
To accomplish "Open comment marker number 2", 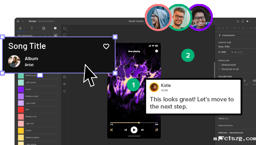I will [x=188, y=55].
